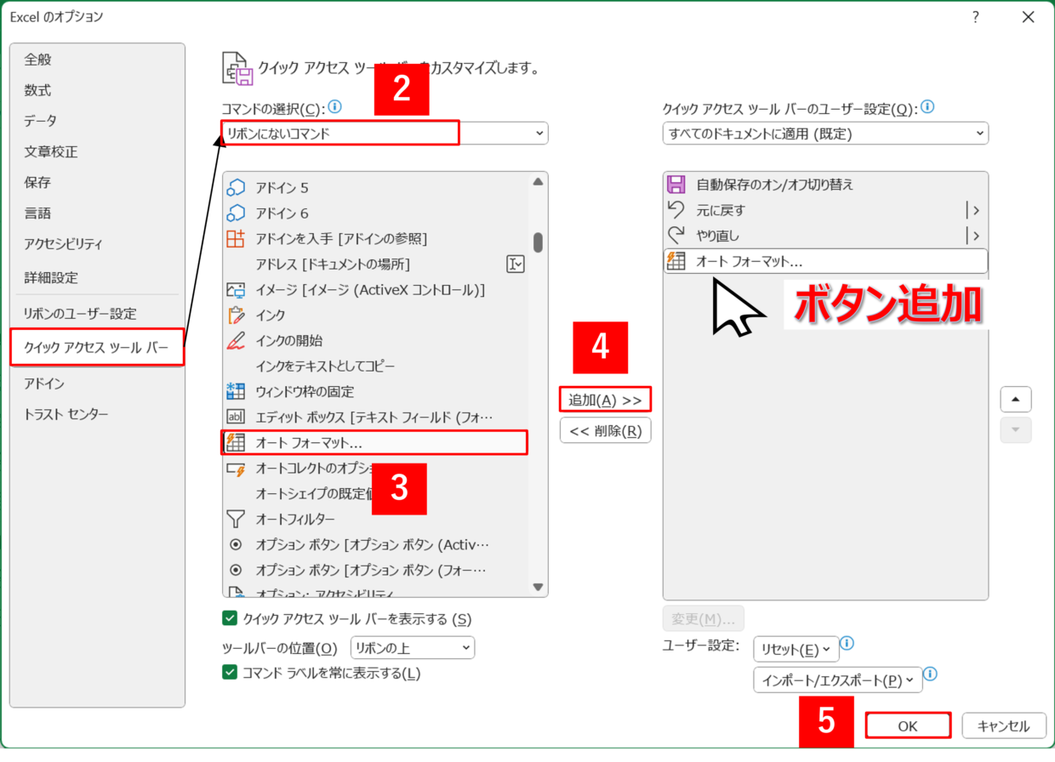Click the アドインを入手 icon
Viewport: 1055px width, 762px height.
pyautogui.click(x=236, y=238)
